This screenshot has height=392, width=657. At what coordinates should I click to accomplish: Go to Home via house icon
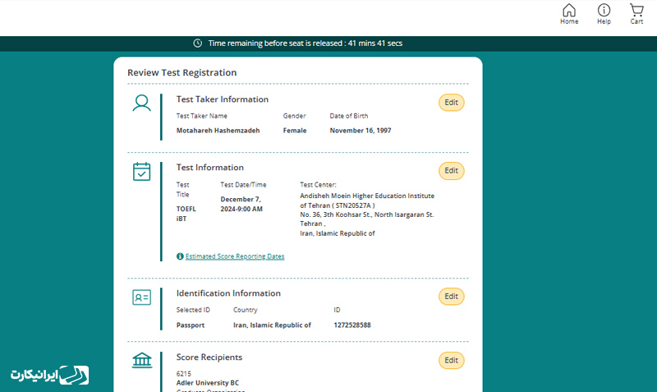coord(569,14)
